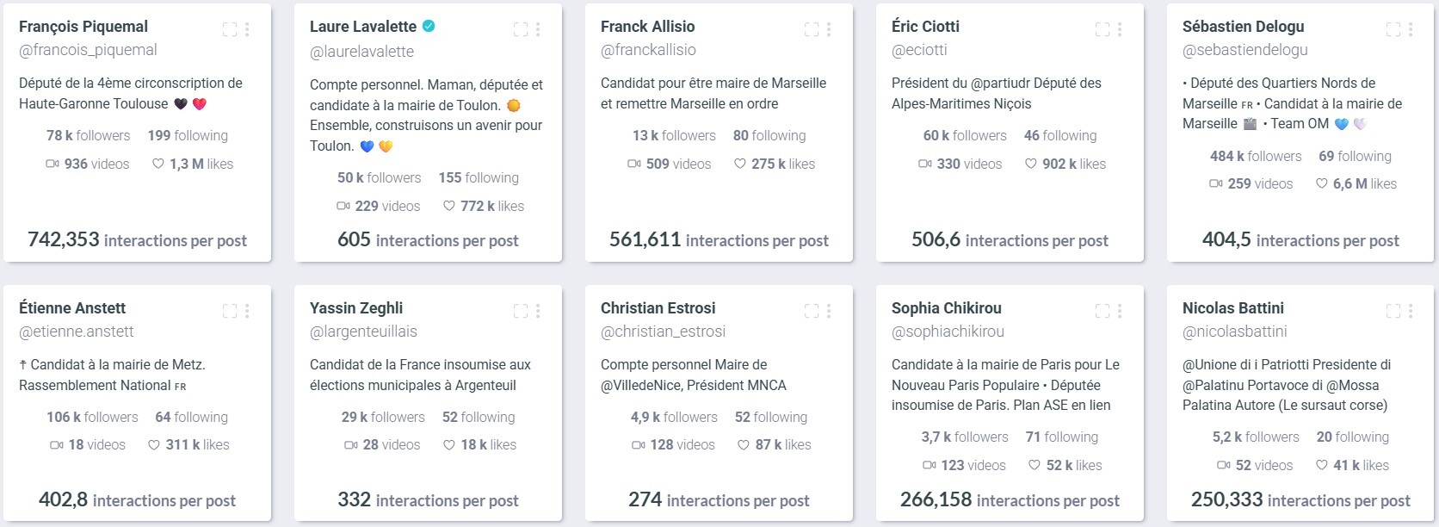1439x527 pixels.
Task: Open three-dot menu on Yassin Zeghli card
Action: (538, 311)
